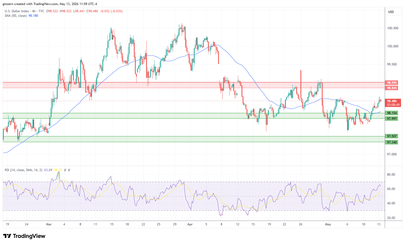Viewport: 405px width, 244px height.
Task: Click the date 13 on the time axis
Action: (x=379, y=224)
